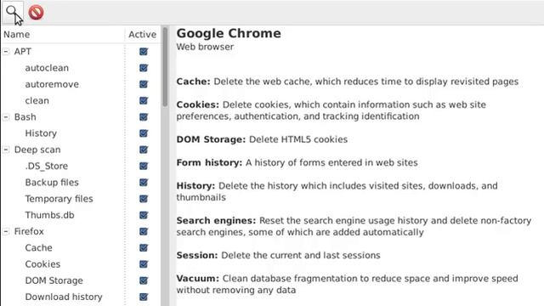
Task: Click the red Abort icon
Action: point(36,13)
